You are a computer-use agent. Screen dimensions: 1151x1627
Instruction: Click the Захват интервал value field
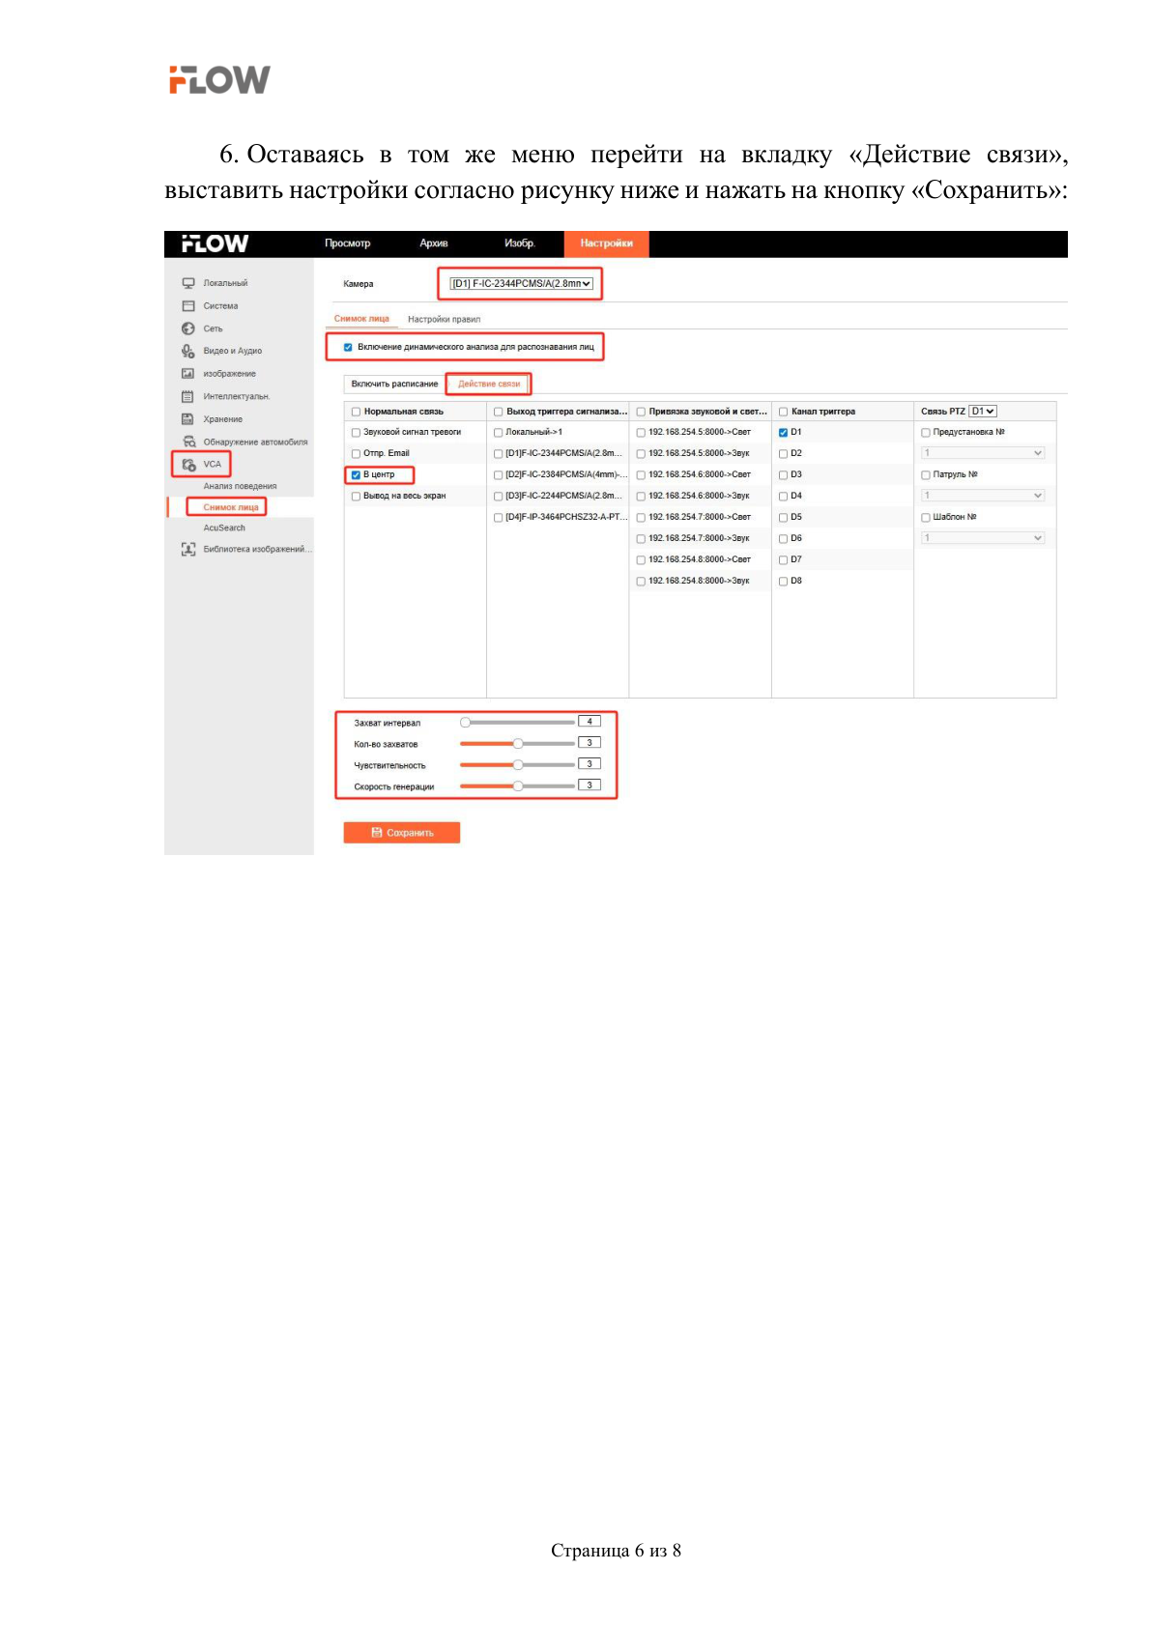point(590,722)
